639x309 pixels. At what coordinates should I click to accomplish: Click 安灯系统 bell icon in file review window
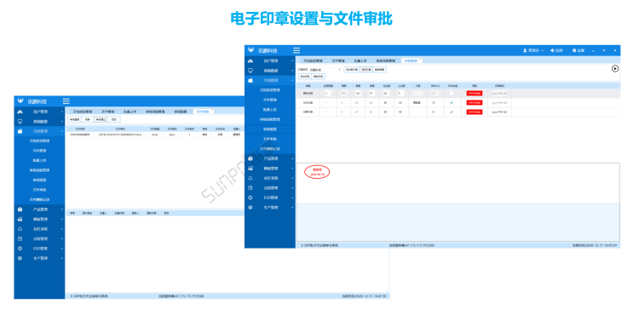pos(20,229)
